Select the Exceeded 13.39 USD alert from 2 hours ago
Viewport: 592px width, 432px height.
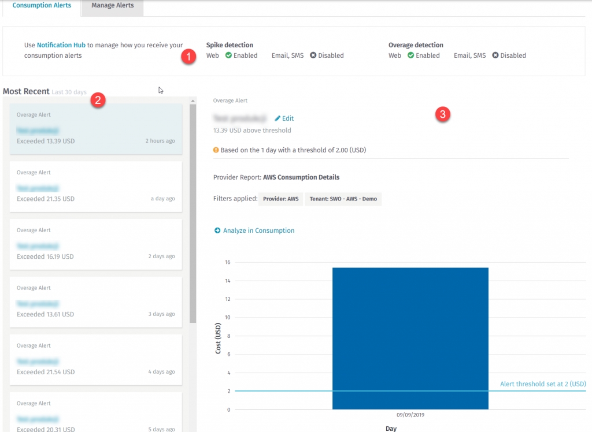96,129
